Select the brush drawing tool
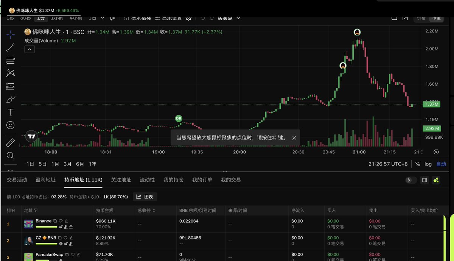The image size is (454, 261). click(11, 99)
